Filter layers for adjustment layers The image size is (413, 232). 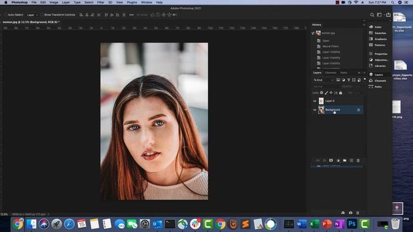coord(343,80)
